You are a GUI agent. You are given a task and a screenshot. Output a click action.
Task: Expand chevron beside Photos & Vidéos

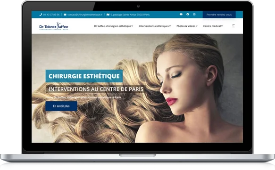[196, 26]
